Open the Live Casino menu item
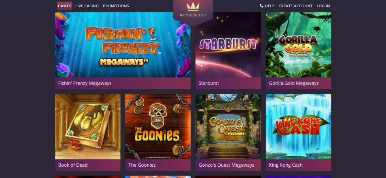Screen dimensions: 386x178 point(87,6)
